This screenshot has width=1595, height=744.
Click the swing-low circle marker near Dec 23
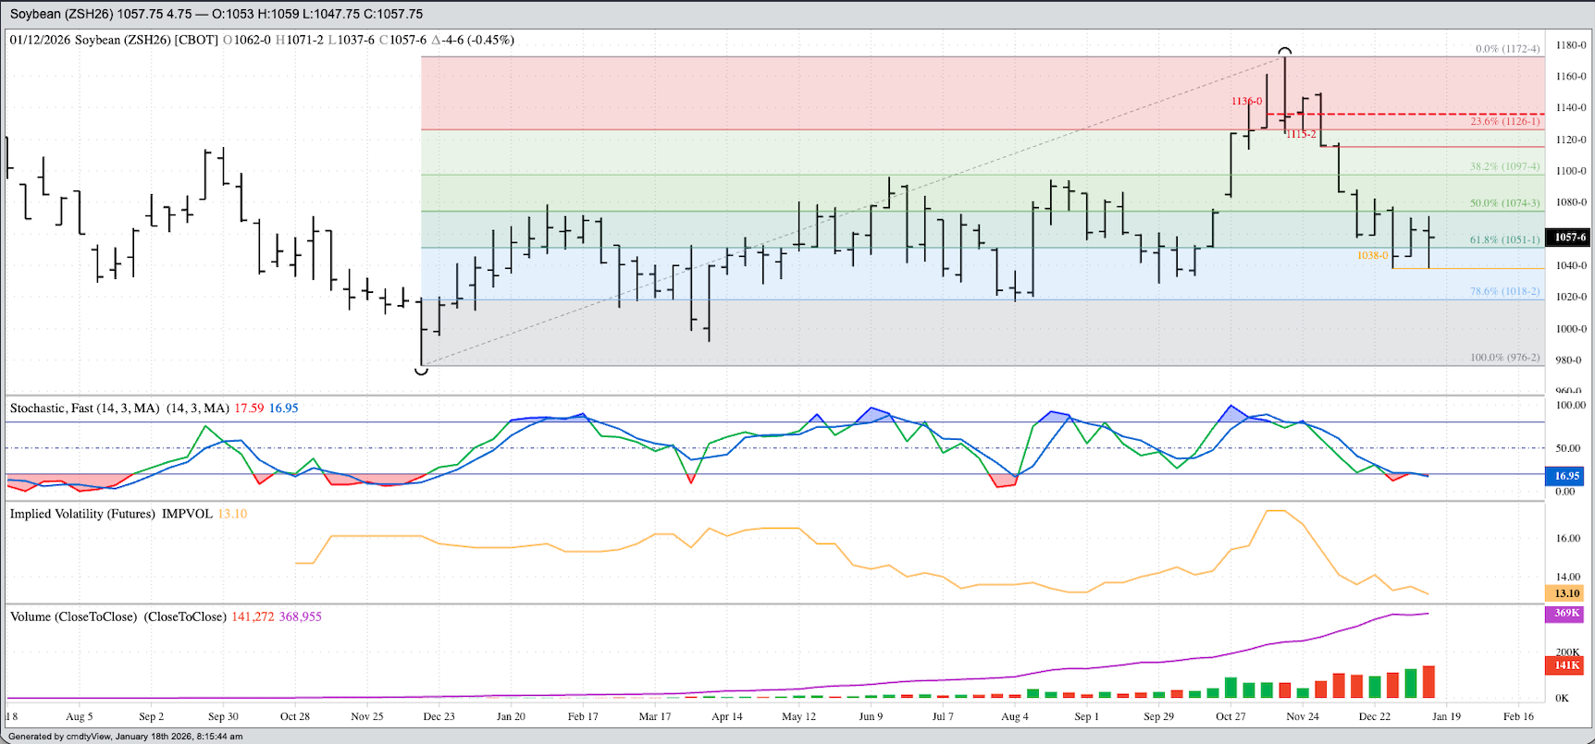pyautogui.click(x=421, y=371)
